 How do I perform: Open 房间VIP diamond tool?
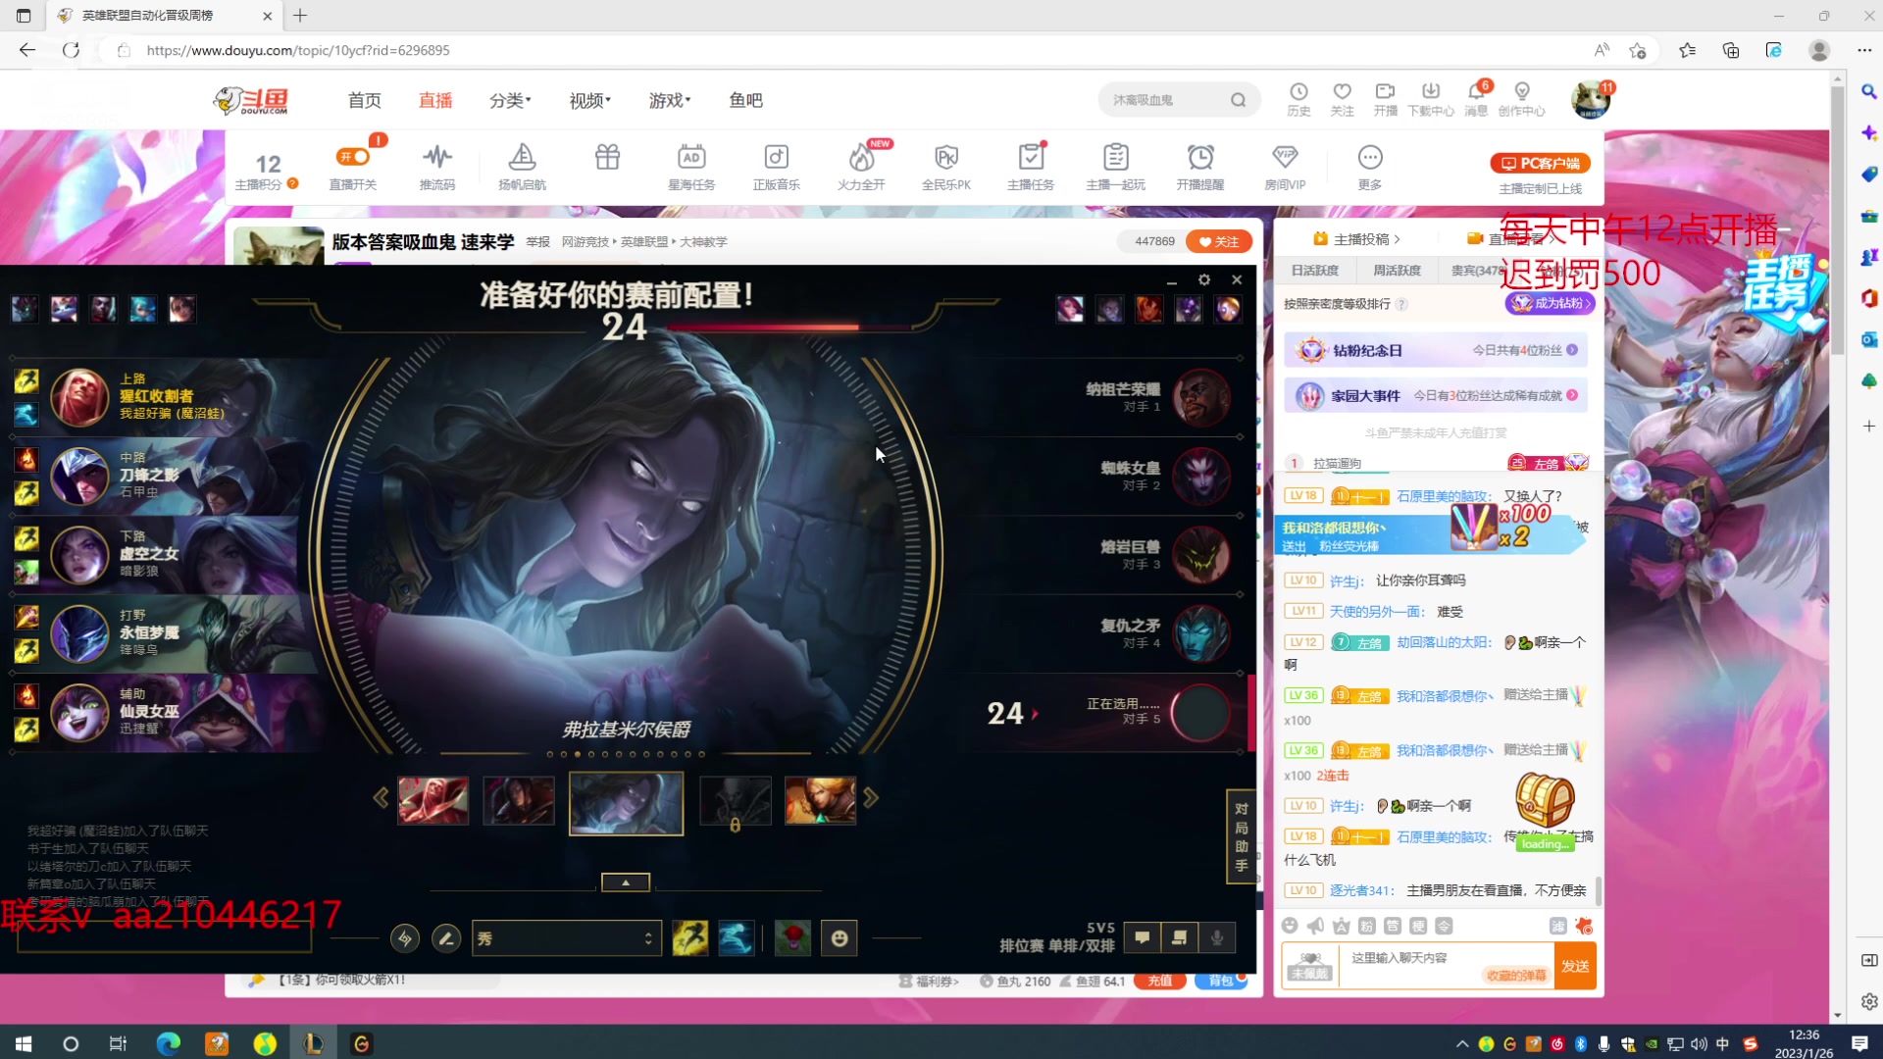click(x=1285, y=166)
